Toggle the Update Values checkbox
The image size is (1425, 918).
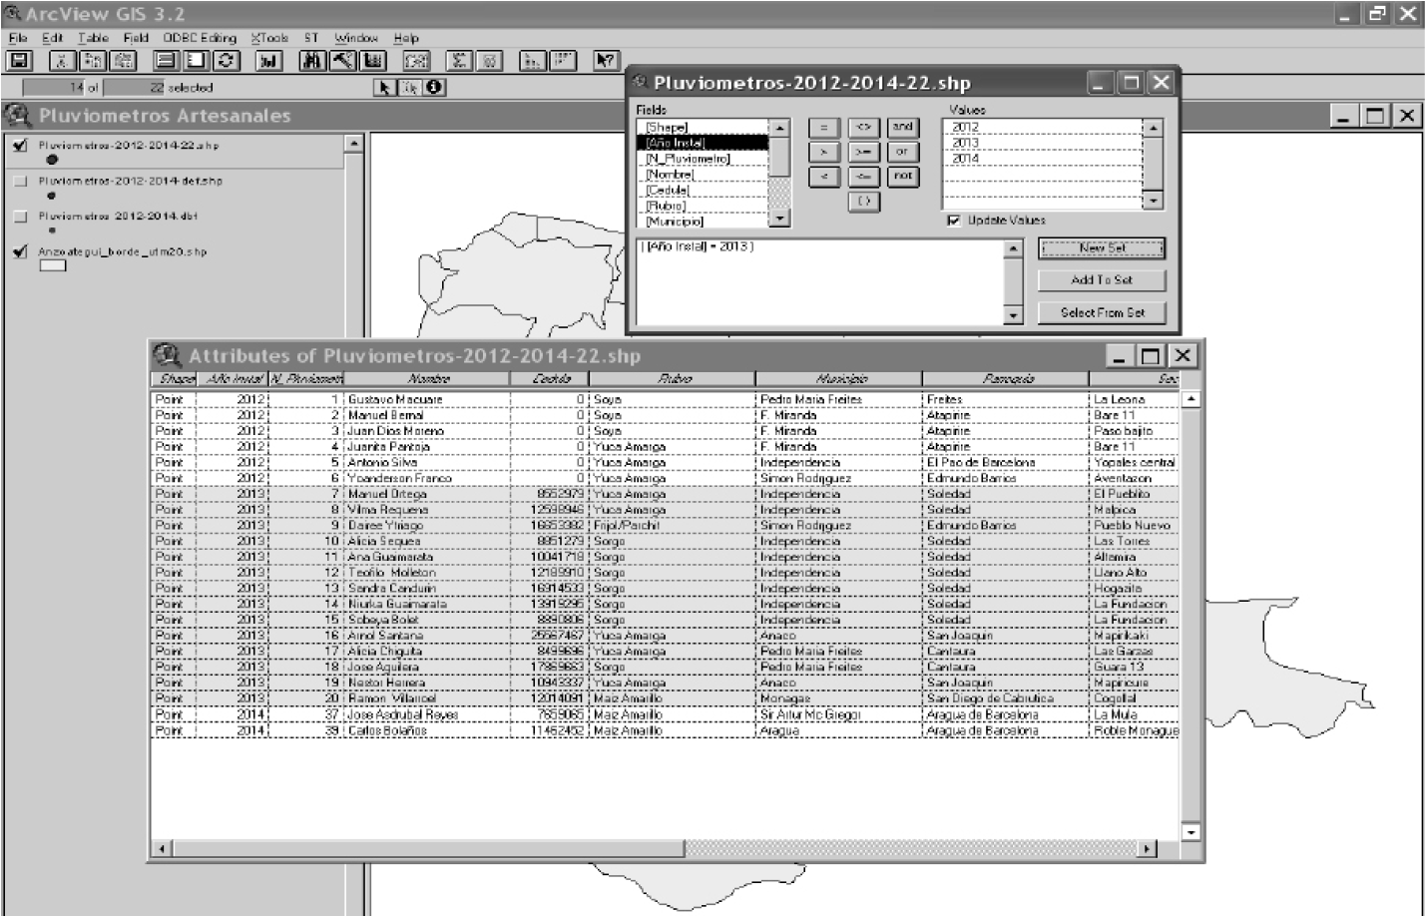pos(954,221)
